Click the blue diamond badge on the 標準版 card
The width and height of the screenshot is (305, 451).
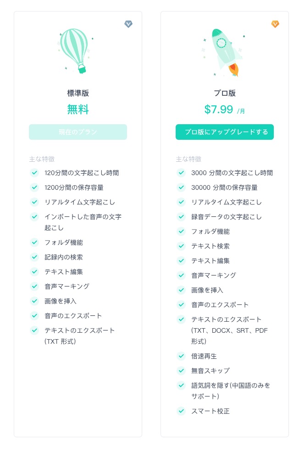pyautogui.click(x=128, y=24)
